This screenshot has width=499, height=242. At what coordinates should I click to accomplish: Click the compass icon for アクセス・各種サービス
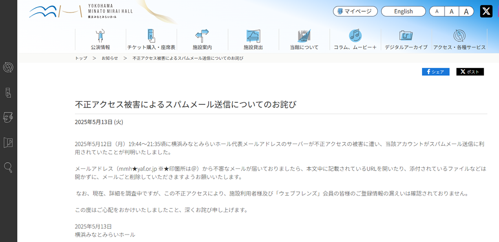[459, 36]
